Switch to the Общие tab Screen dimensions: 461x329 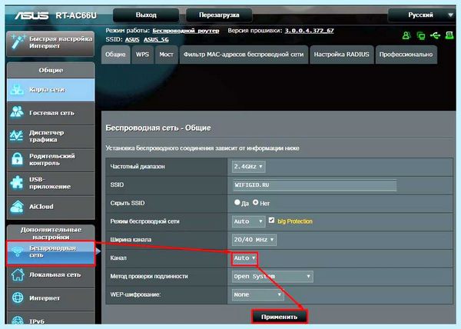pyautogui.click(x=115, y=55)
